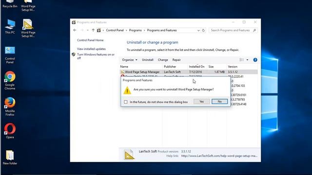Click the version value 9.0.30729.6161
This screenshot has height=175, width=312.
[x=238, y=95]
